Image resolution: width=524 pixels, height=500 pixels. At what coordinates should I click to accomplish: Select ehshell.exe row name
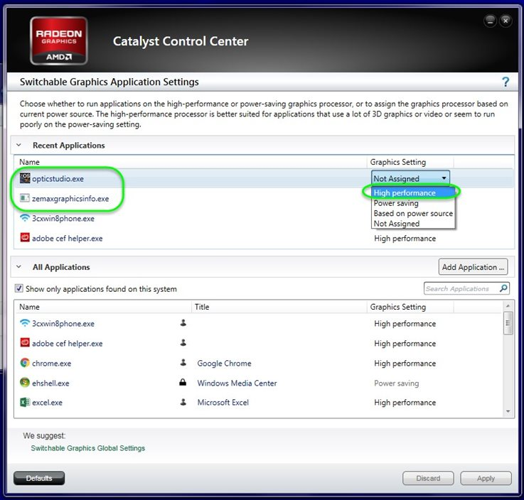point(50,383)
